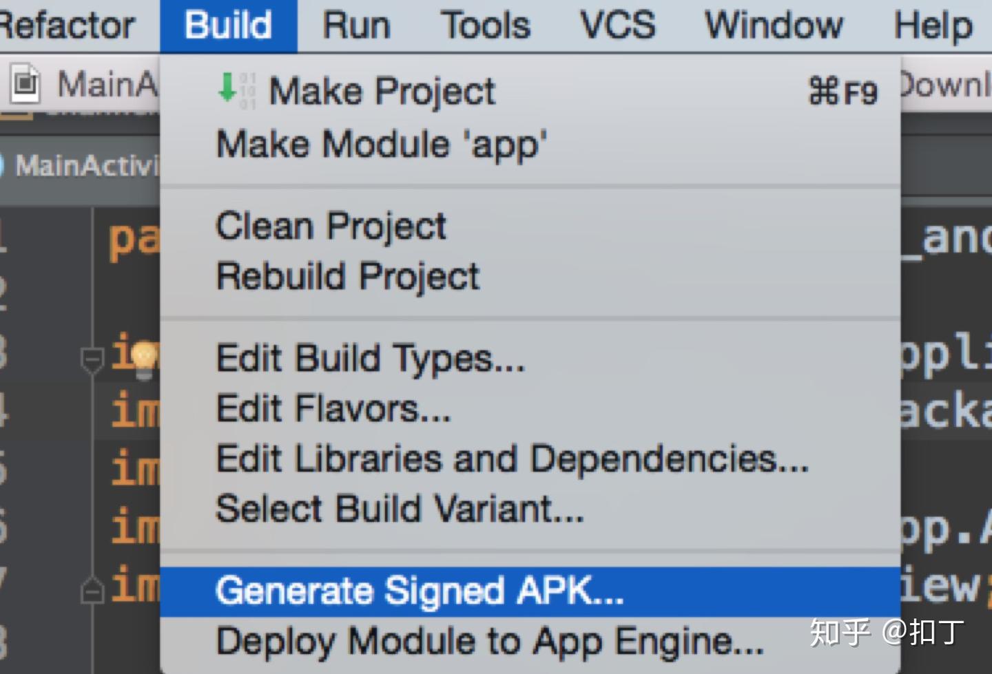Open the Help menu

tap(933, 26)
